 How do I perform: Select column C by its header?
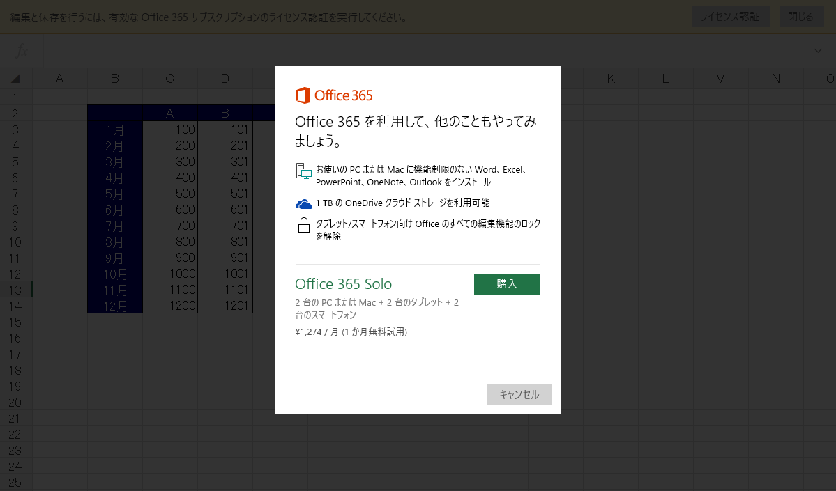[170, 79]
